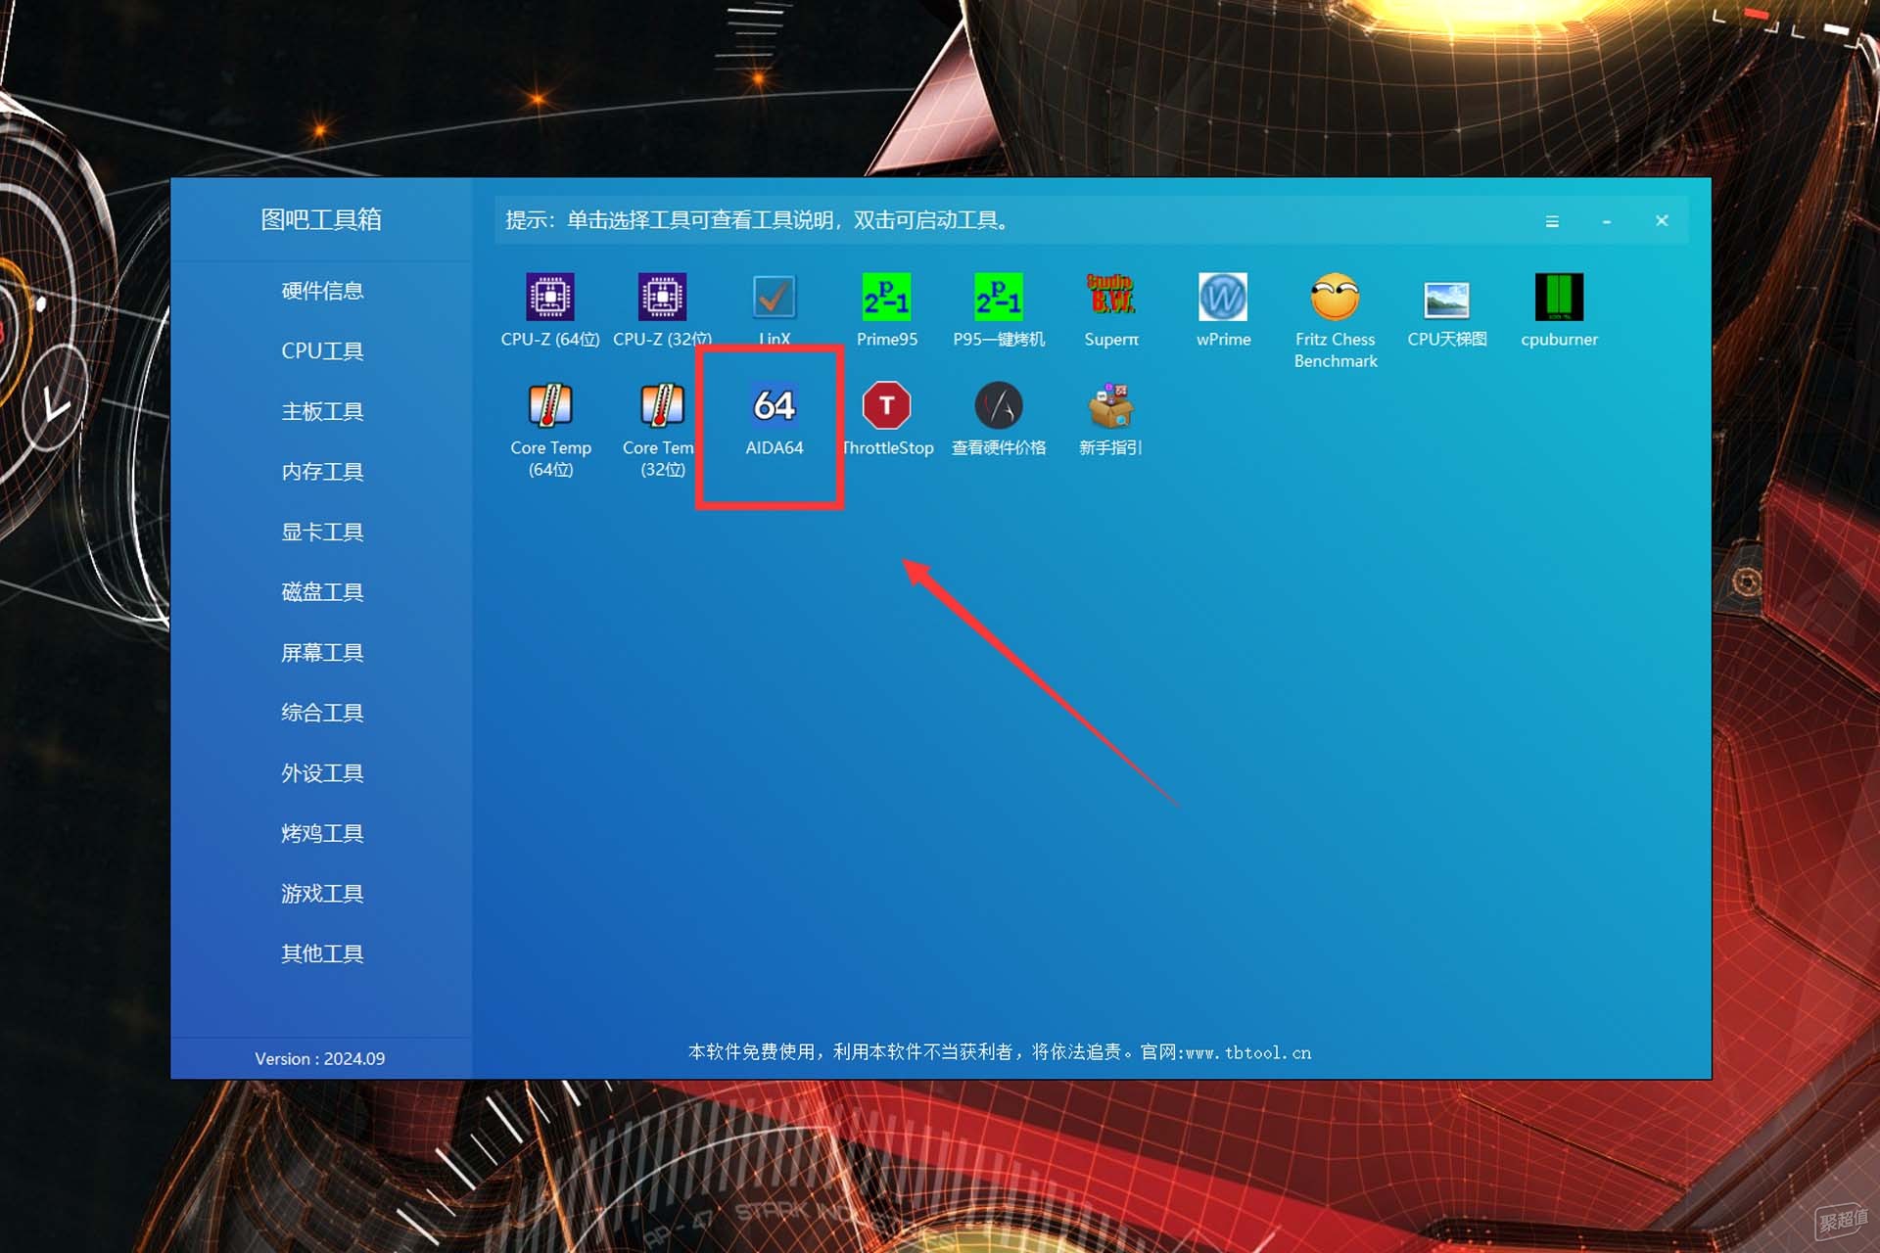Switch to 磁盘工具 category
The height and width of the screenshot is (1253, 1880).
coord(322,591)
